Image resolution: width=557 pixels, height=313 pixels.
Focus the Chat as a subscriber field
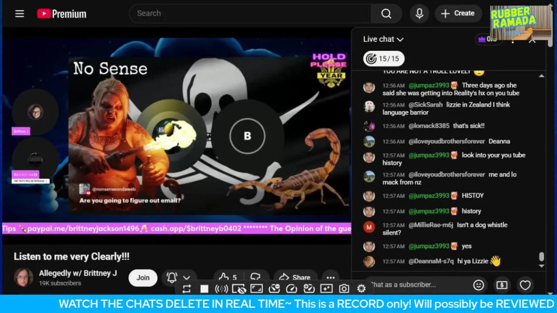click(x=417, y=285)
